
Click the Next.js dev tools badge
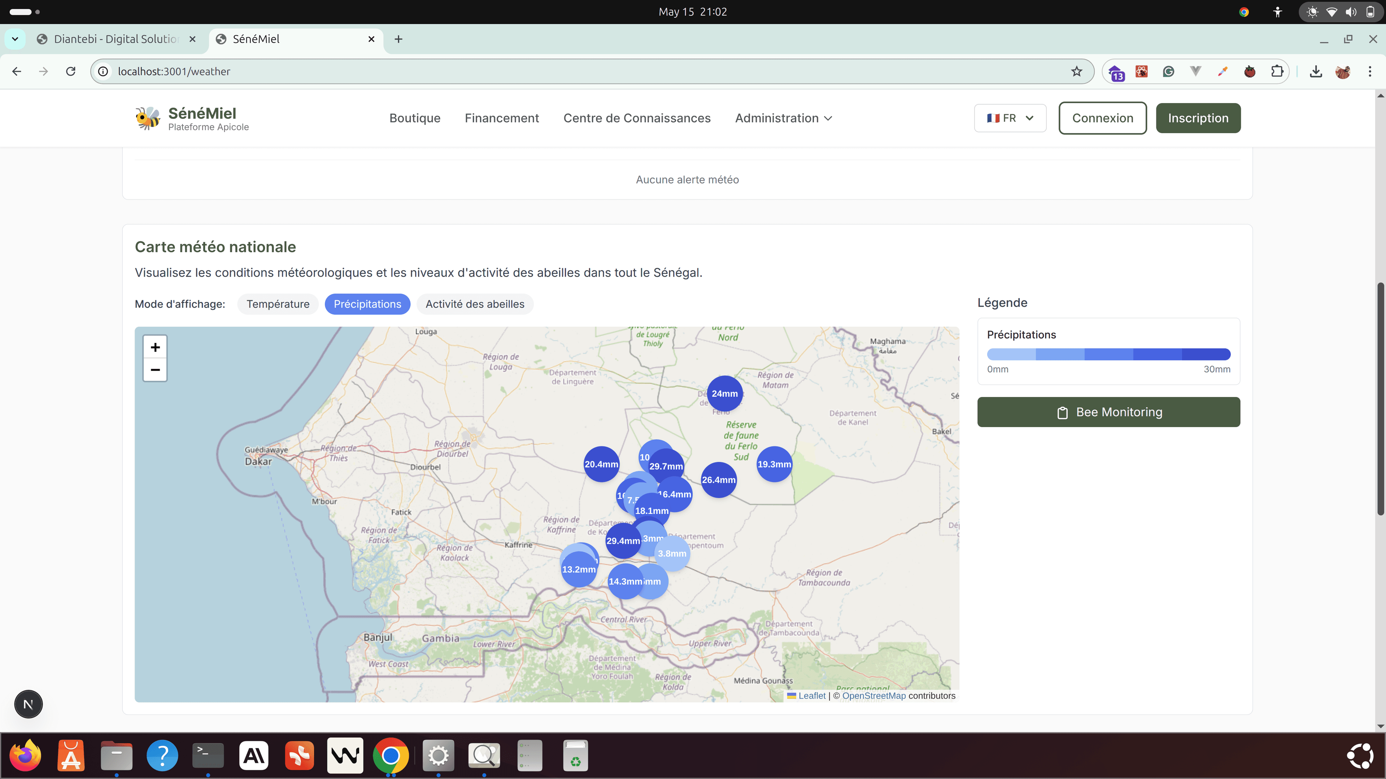click(x=28, y=704)
